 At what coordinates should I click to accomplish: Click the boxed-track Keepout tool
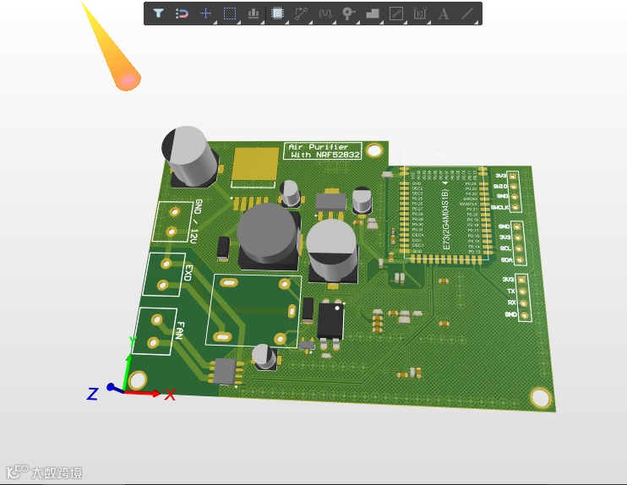pyautogui.click(x=395, y=14)
